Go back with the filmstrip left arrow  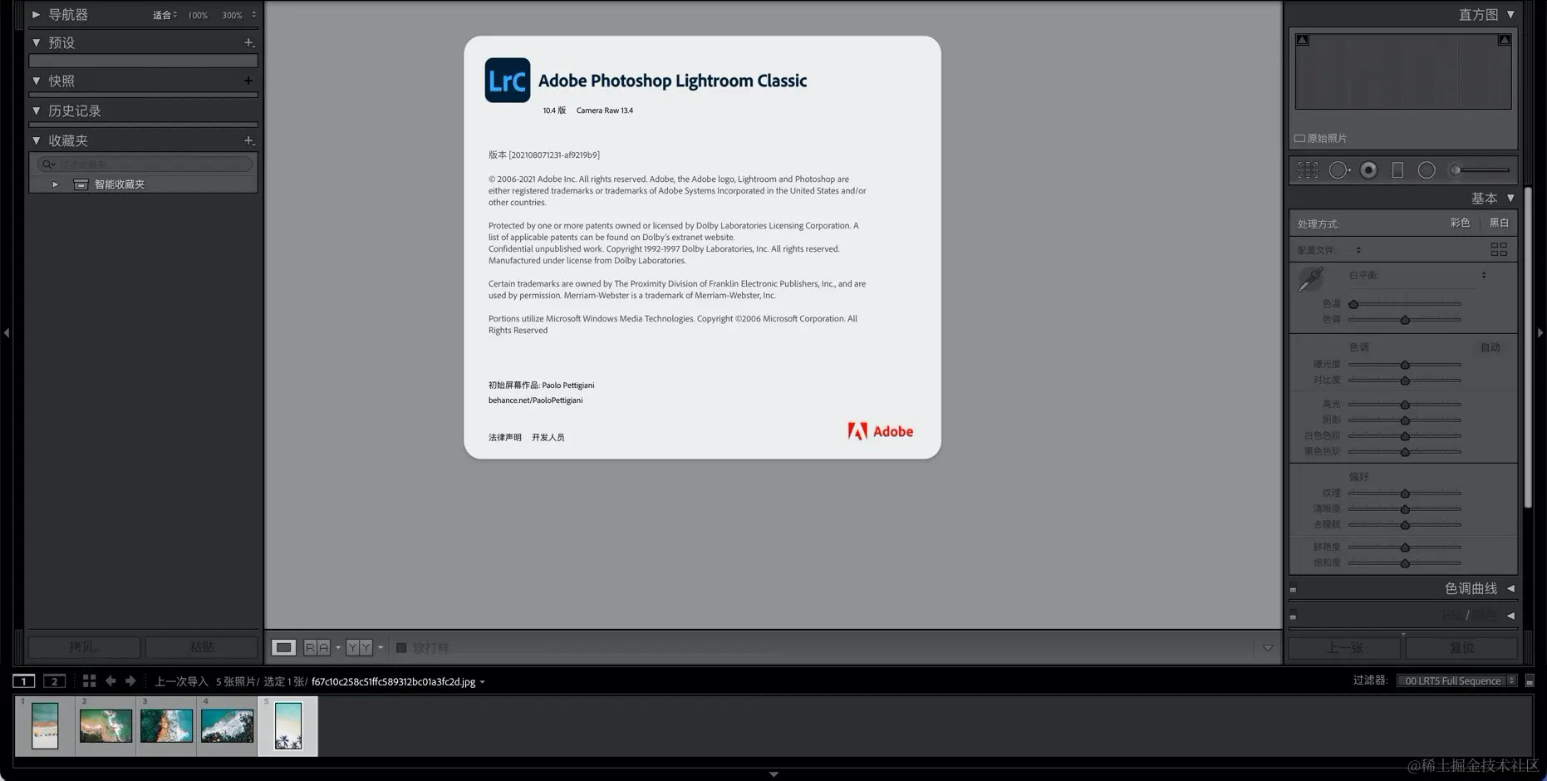point(110,681)
